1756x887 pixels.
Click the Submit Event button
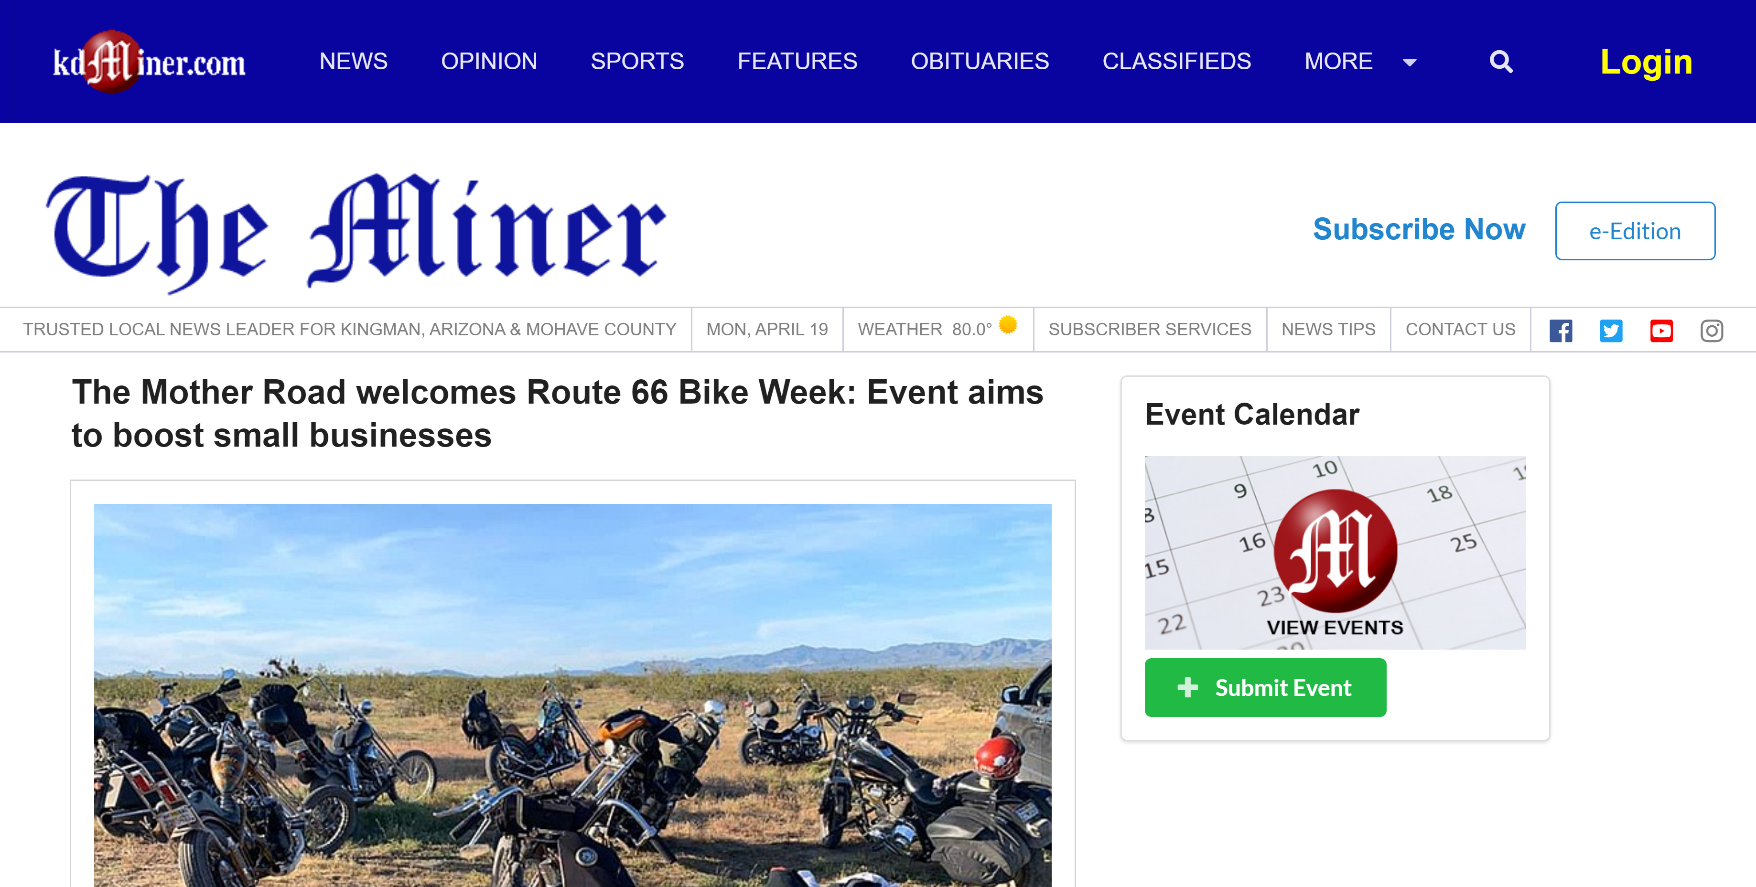pos(1265,687)
